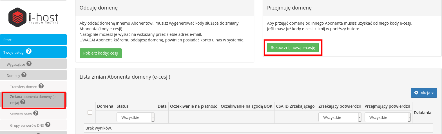The width and height of the screenshot is (442, 134).
Task: Sort by the Domena column header
Action: [x=105, y=106]
